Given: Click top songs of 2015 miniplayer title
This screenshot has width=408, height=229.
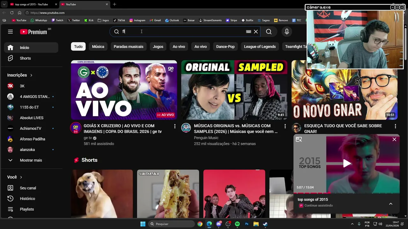Looking at the screenshot, I should 313,199.
